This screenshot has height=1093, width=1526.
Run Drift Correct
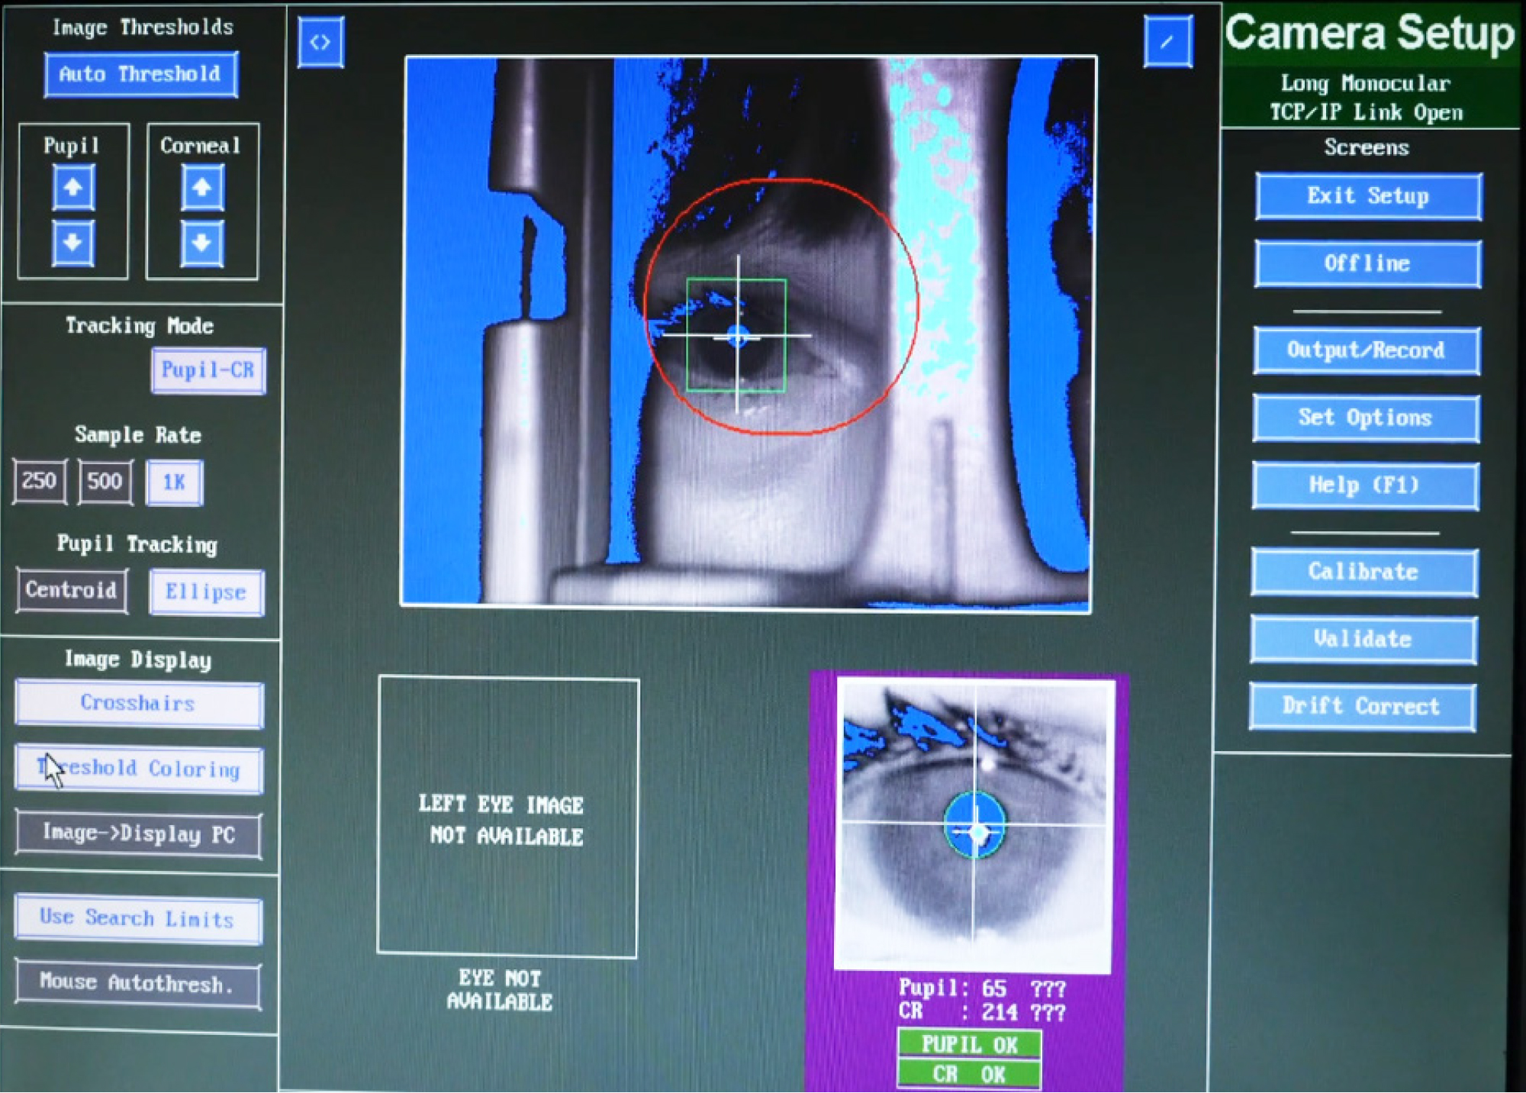coord(1362,707)
